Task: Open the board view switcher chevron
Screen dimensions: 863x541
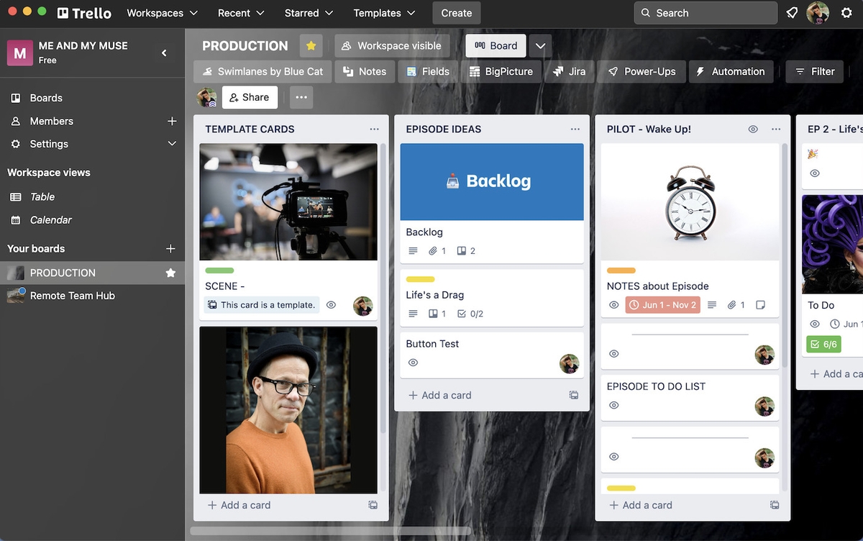Action: (x=540, y=45)
